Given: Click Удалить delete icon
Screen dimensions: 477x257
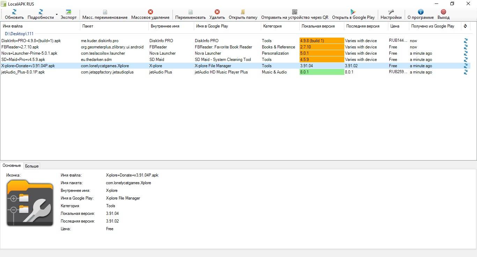Looking at the screenshot, I should [217, 12].
